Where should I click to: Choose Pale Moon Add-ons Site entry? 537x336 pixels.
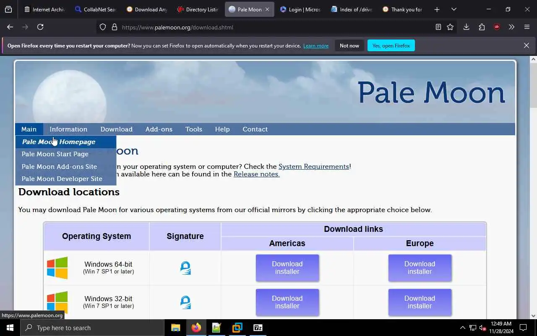66,166
